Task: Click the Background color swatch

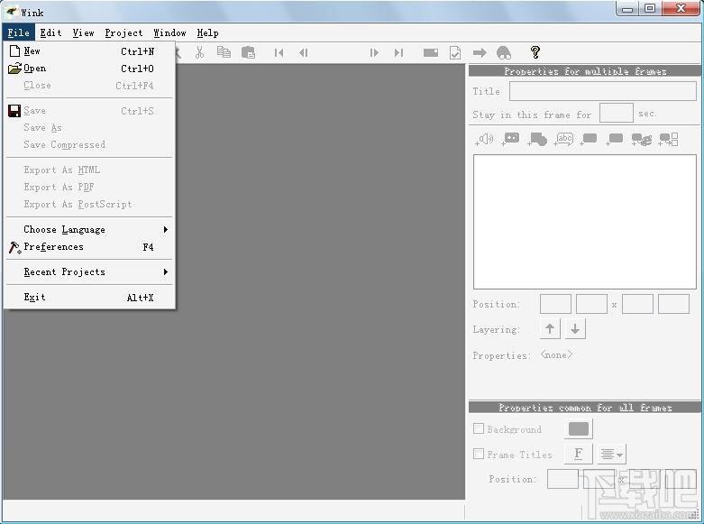Action: [579, 428]
